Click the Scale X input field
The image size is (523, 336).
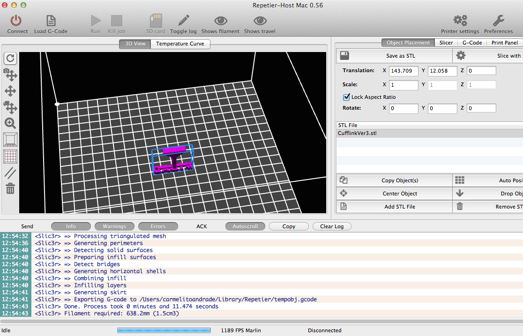(403, 85)
